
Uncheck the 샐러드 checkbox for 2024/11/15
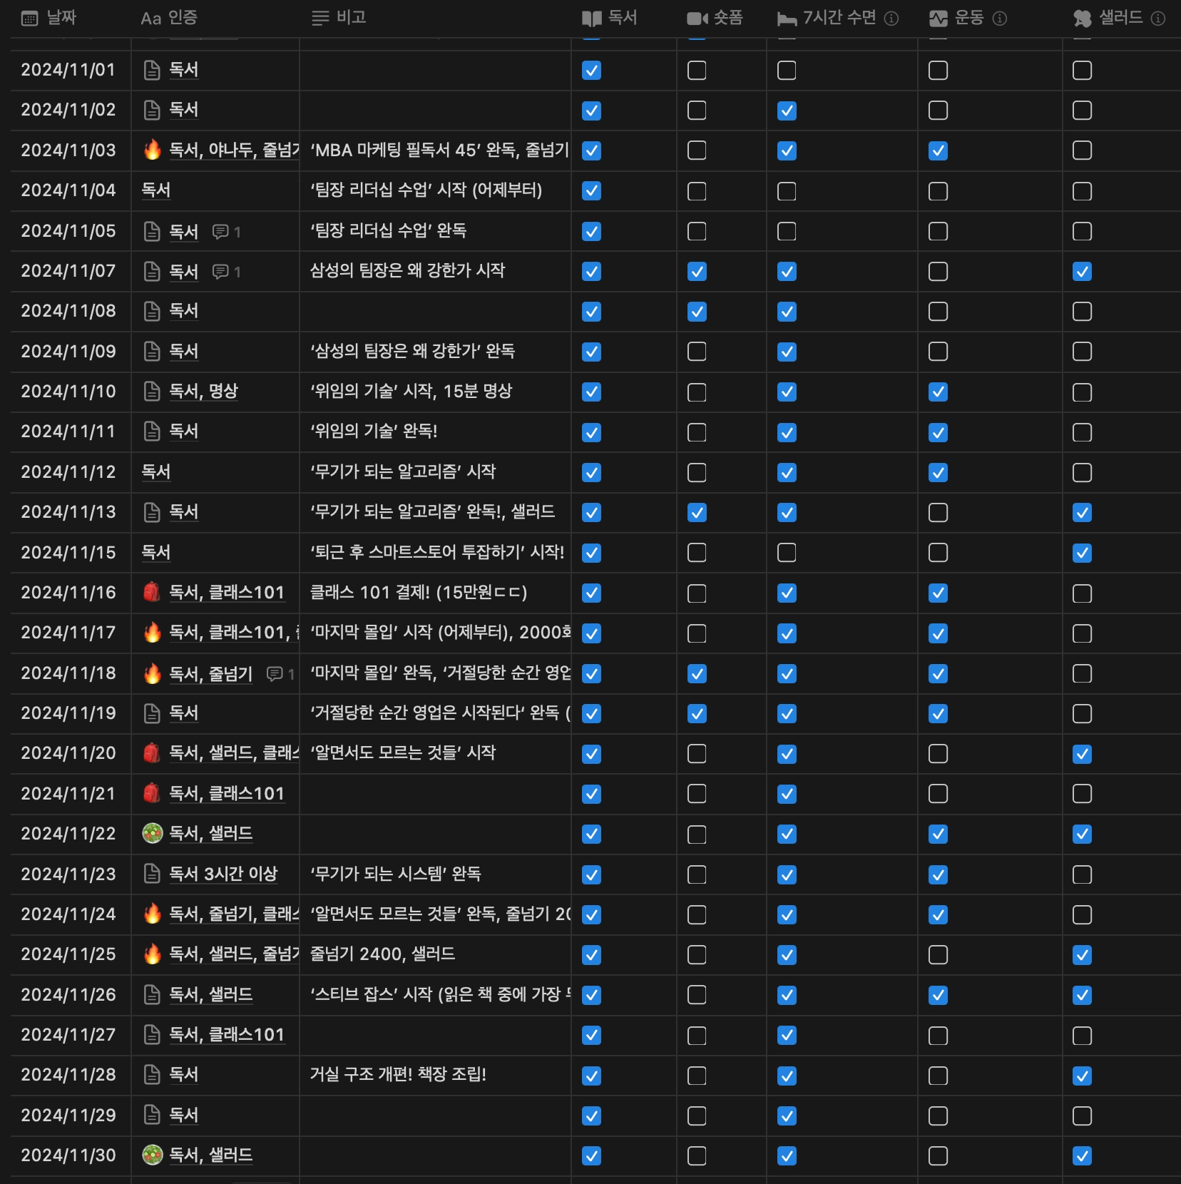[1082, 553]
